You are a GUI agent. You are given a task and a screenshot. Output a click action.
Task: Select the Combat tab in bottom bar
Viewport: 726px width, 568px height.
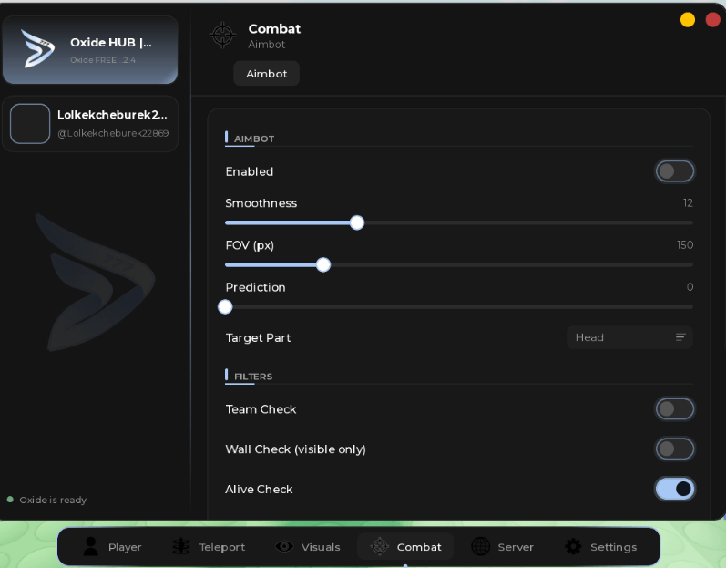tap(405, 547)
